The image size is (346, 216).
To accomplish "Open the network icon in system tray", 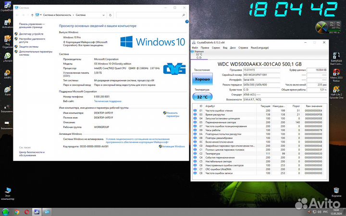I will click(314, 212).
